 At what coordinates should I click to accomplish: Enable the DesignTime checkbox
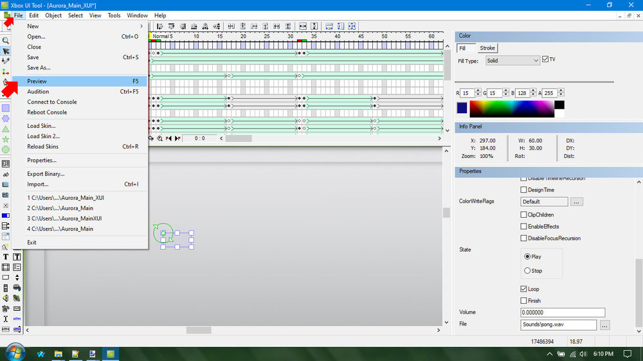(523, 189)
